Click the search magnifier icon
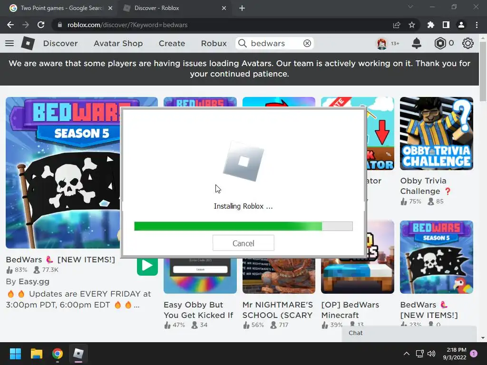Viewport: 487px width, 365px height. click(x=242, y=43)
